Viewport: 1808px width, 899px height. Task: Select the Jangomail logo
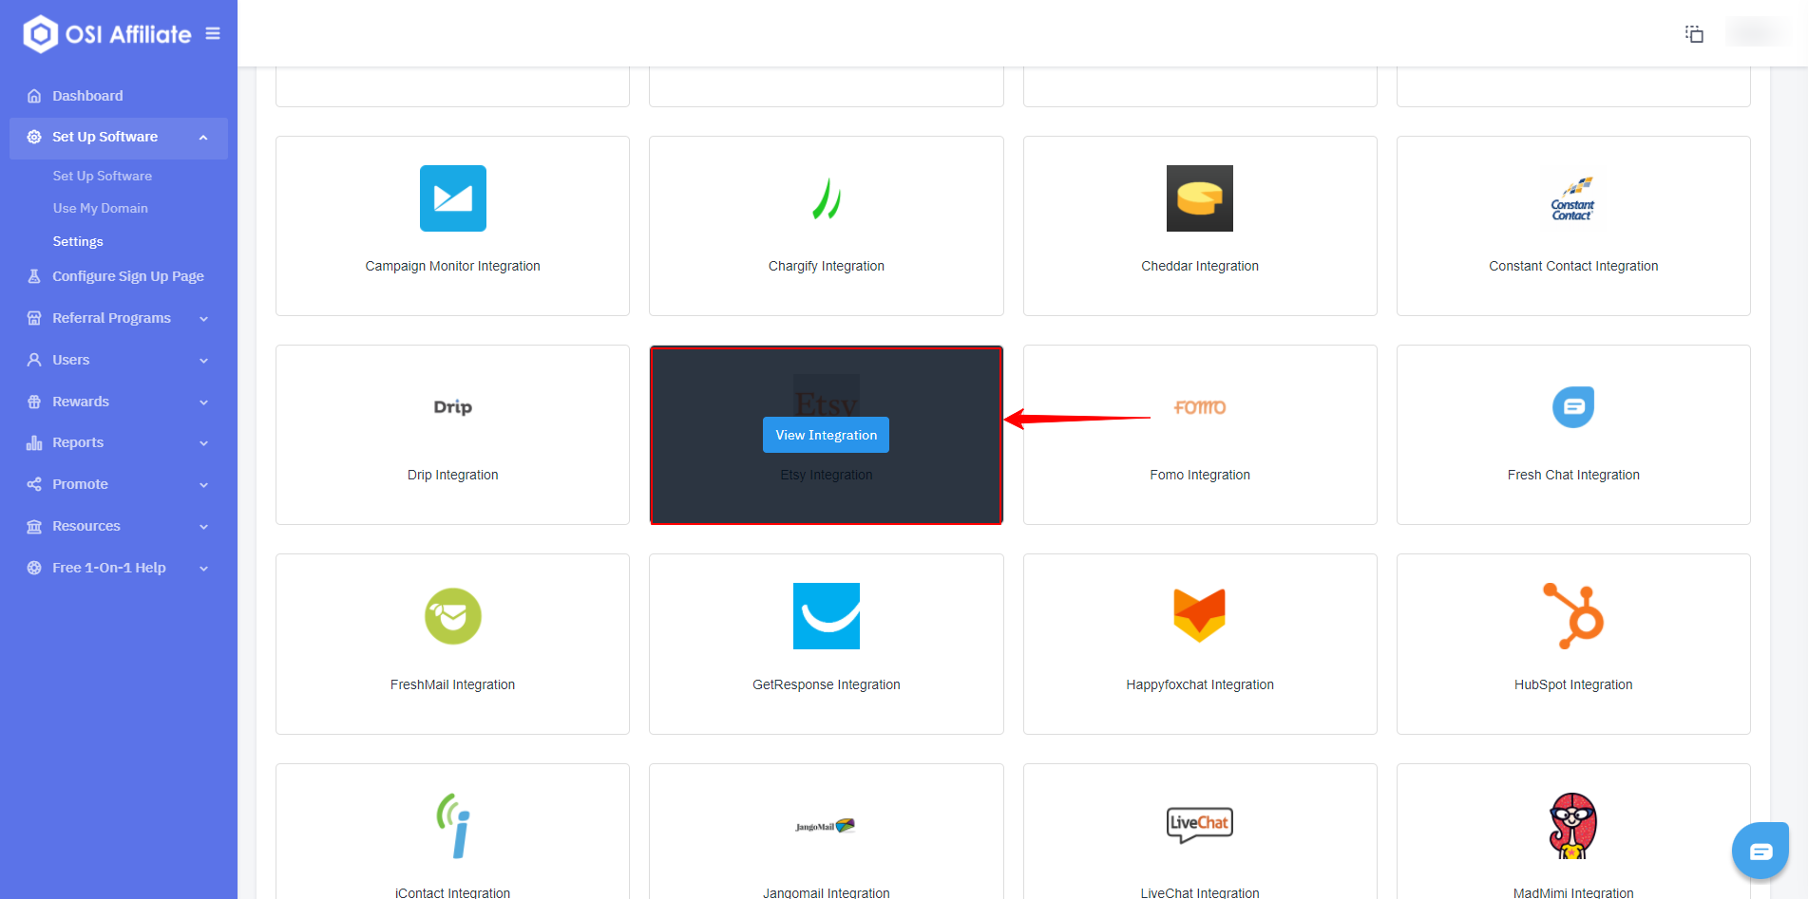tap(827, 826)
